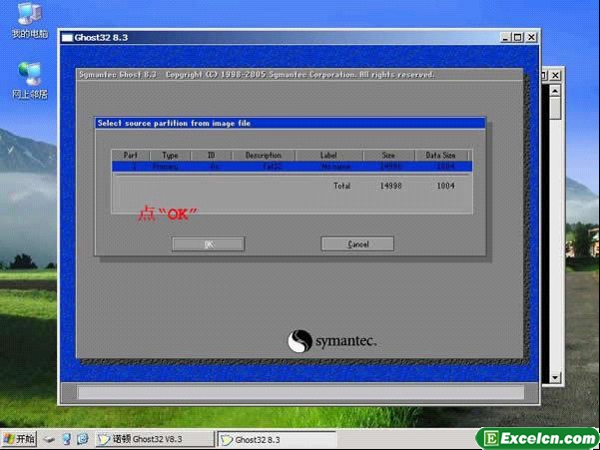Click the Cancel button in partition dialog

pyautogui.click(x=357, y=243)
